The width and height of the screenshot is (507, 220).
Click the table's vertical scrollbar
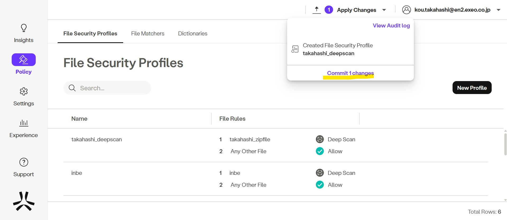[505, 145]
